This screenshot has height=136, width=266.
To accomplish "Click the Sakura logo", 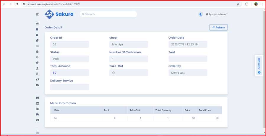I will click(x=59, y=14).
